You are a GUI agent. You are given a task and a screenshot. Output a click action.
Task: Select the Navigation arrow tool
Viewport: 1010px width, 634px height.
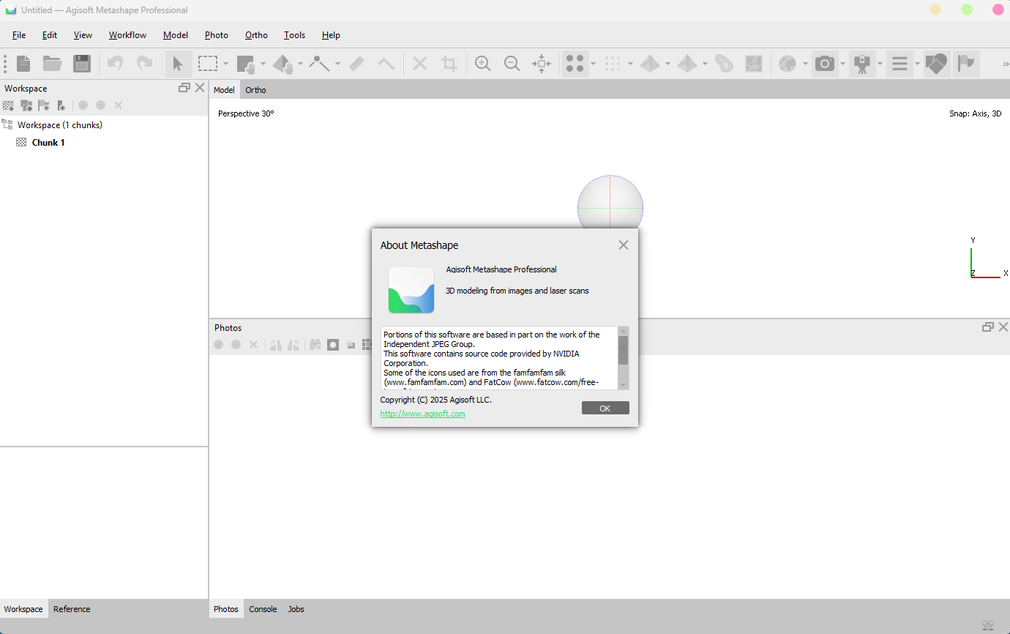click(177, 64)
